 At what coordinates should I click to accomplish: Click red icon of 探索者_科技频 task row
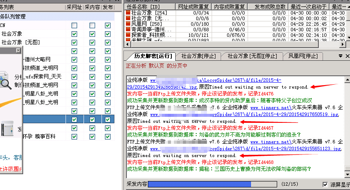[x=128, y=36]
